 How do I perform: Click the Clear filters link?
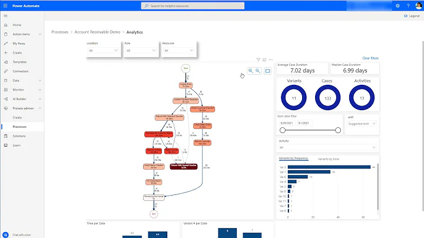click(370, 58)
